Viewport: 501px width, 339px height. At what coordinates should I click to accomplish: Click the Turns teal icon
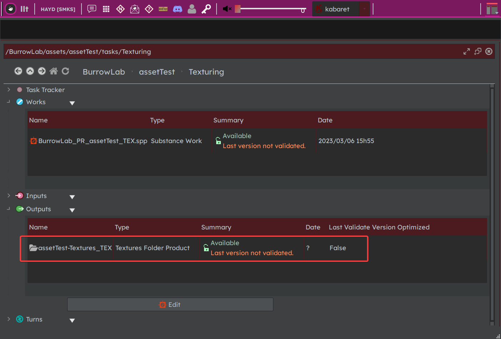(x=20, y=319)
